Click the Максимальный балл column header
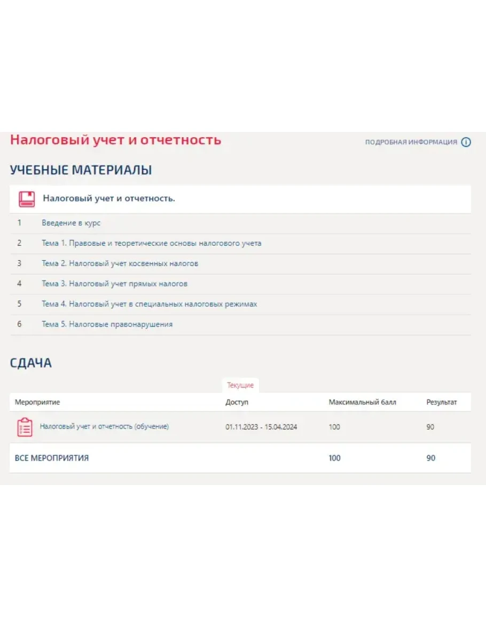This screenshot has width=486, height=617. click(x=363, y=402)
